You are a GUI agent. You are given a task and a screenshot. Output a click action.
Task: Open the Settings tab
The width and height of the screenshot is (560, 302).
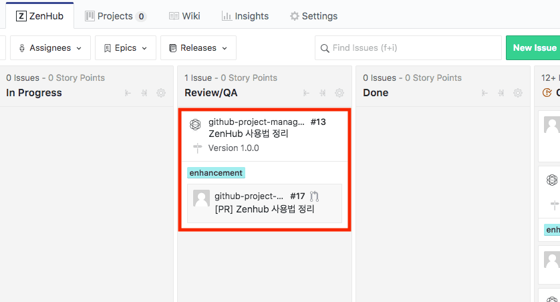tap(313, 16)
